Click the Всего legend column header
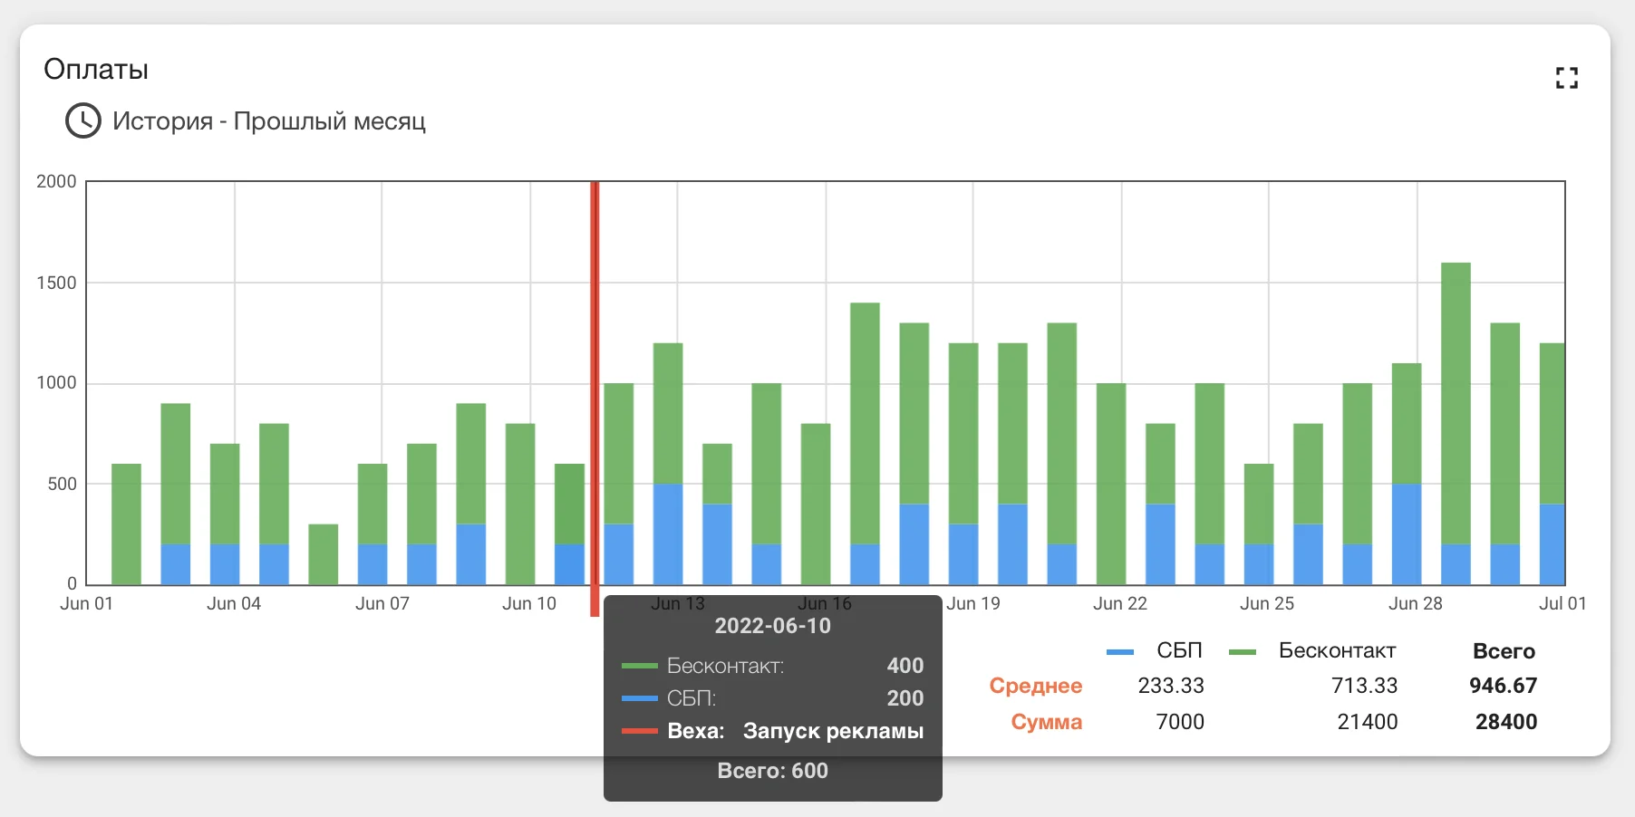Viewport: 1635px width, 817px height. (x=1504, y=651)
